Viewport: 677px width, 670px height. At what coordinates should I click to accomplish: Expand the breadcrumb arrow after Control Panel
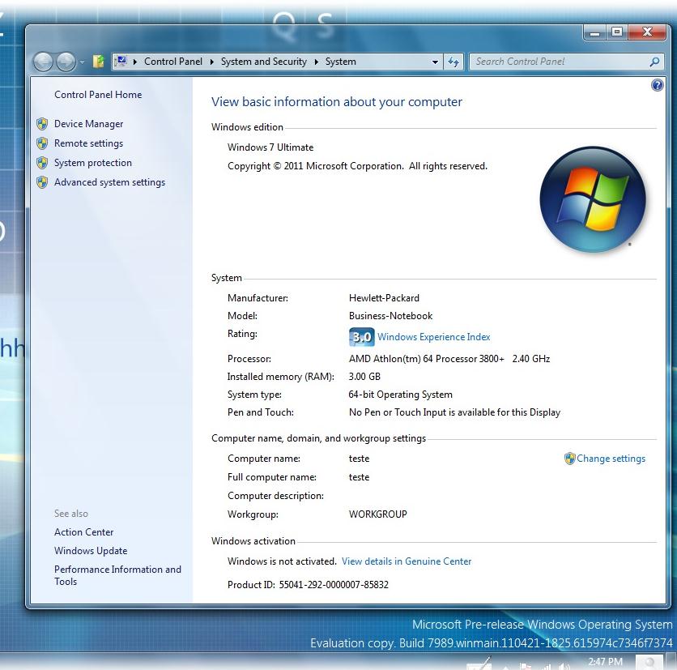coord(212,62)
